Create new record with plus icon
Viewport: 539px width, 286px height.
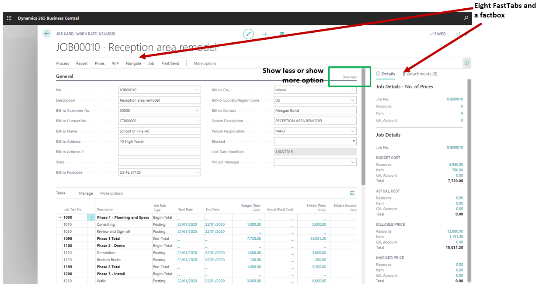(x=265, y=34)
